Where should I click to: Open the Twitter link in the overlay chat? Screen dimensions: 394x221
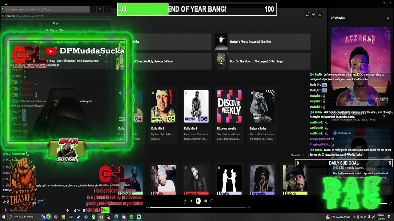click(343, 155)
